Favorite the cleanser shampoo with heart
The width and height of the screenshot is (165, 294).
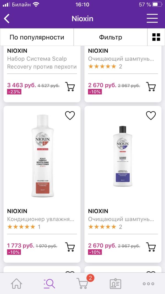click(151, 116)
